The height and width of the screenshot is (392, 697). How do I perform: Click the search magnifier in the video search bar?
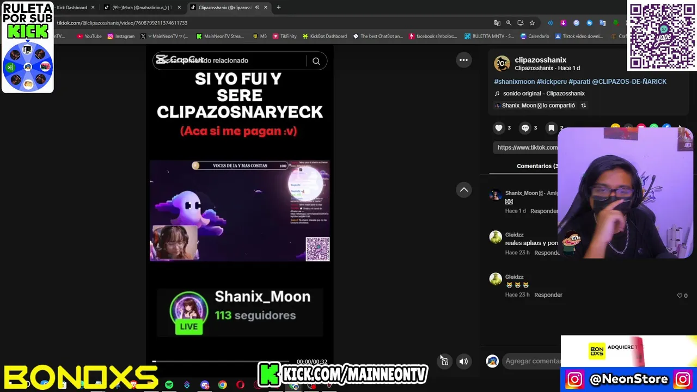316,61
